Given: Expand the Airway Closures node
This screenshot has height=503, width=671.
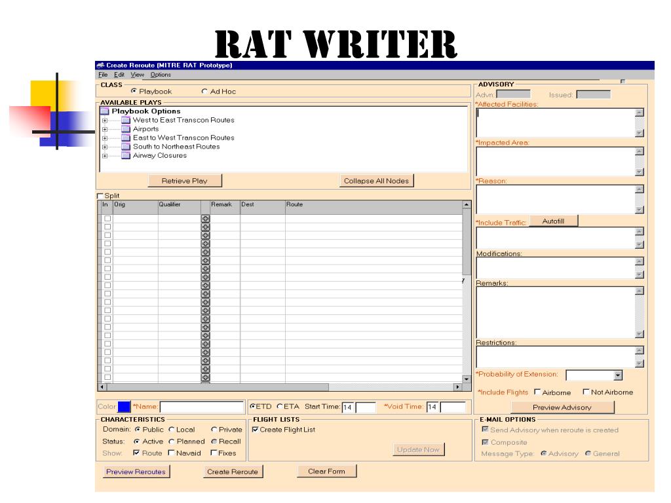Looking at the screenshot, I should click(x=105, y=156).
